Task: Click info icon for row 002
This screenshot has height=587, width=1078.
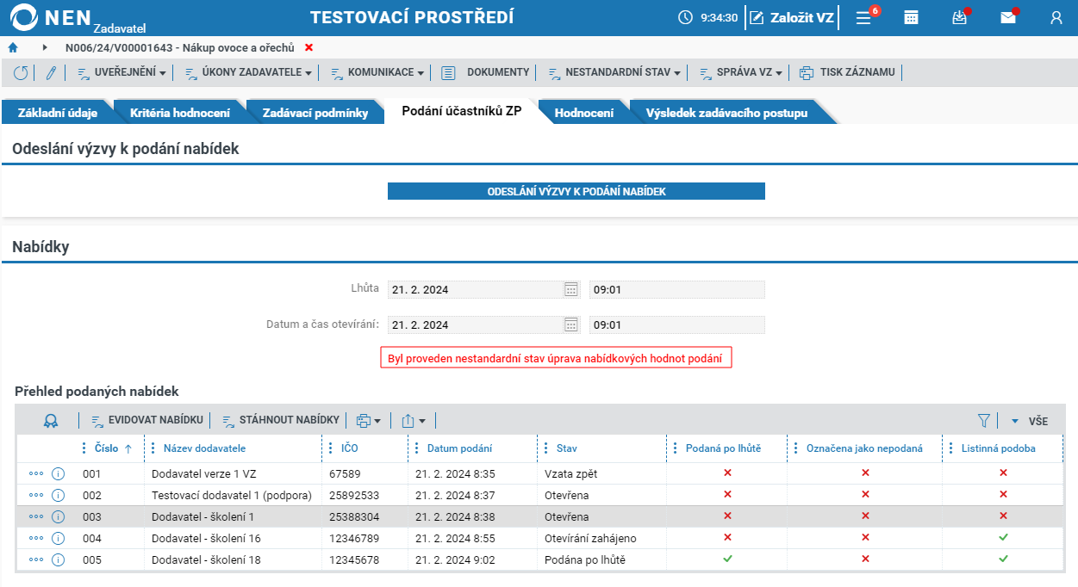Action: point(59,495)
